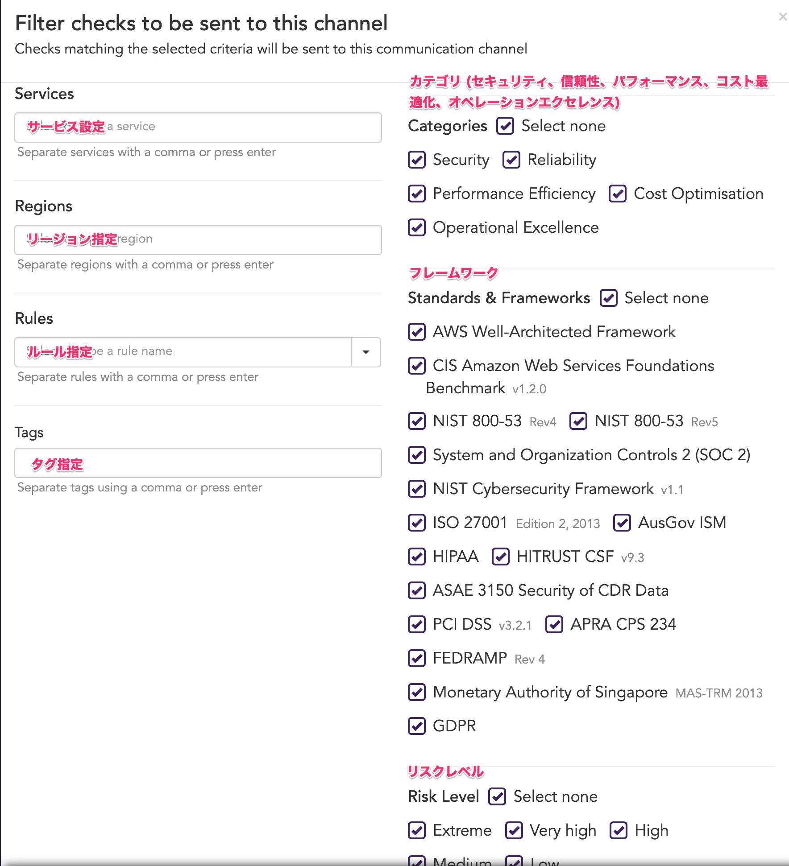Click the Tags input field
Viewport: 789px width, 866px height.
198,463
